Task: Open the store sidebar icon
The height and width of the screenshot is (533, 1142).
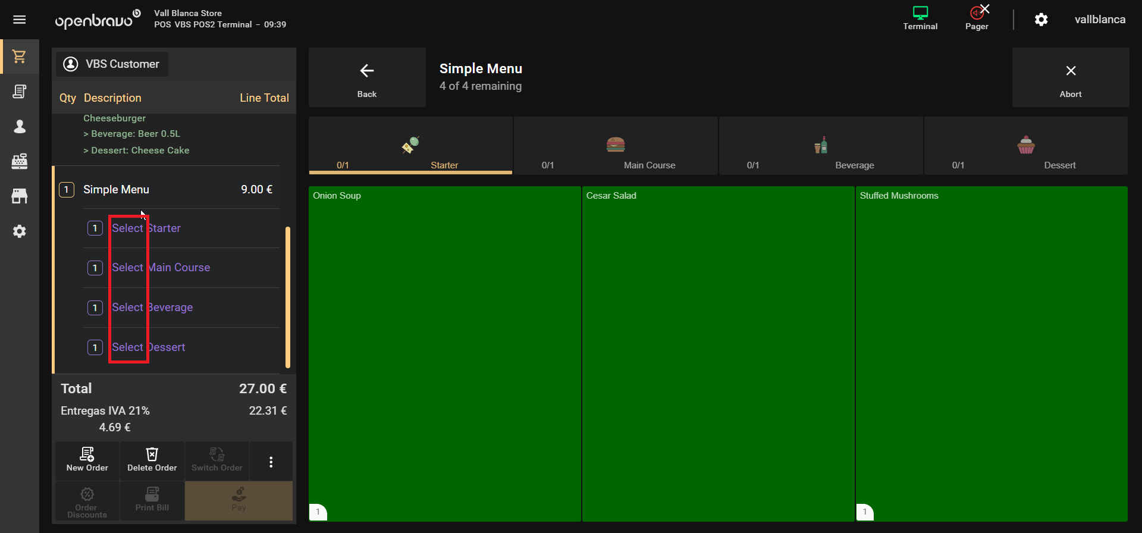Action: click(20, 196)
